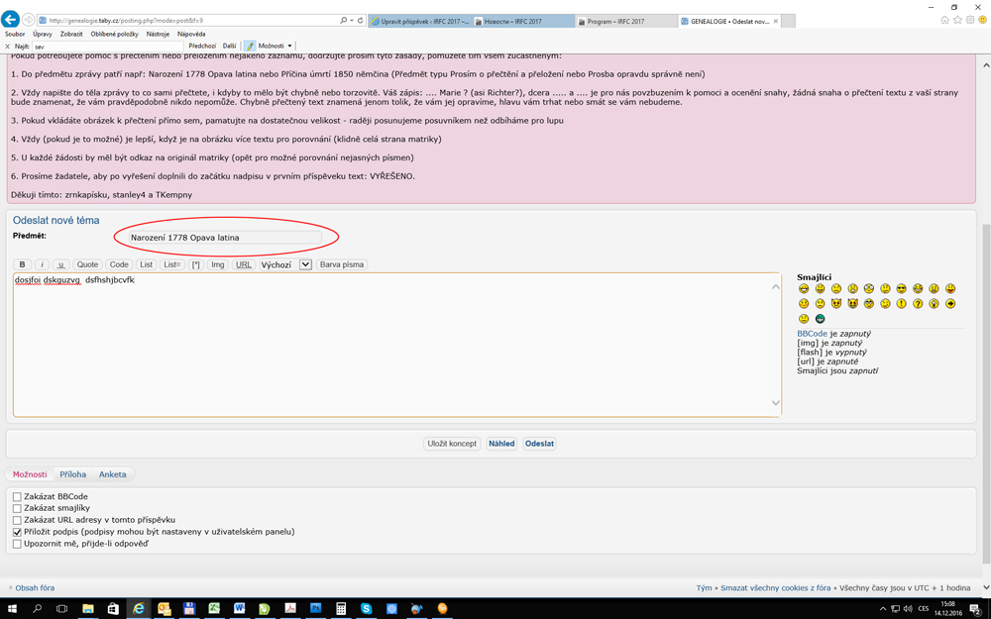Insert the question mark smiley
Screen dimensions: 991x619
pyautogui.click(x=918, y=304)
